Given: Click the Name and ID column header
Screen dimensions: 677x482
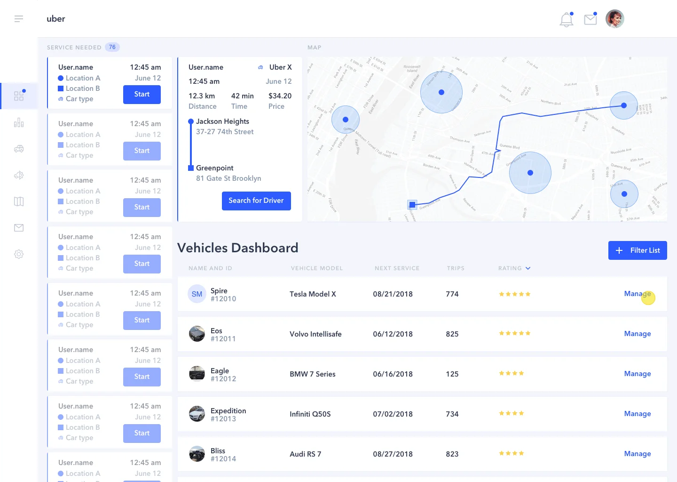Looking at the screenshot, I should [x=210, y=268].
